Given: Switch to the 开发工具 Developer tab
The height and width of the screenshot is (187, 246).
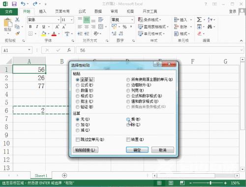Looking at the screenshot, I should 150,11.
